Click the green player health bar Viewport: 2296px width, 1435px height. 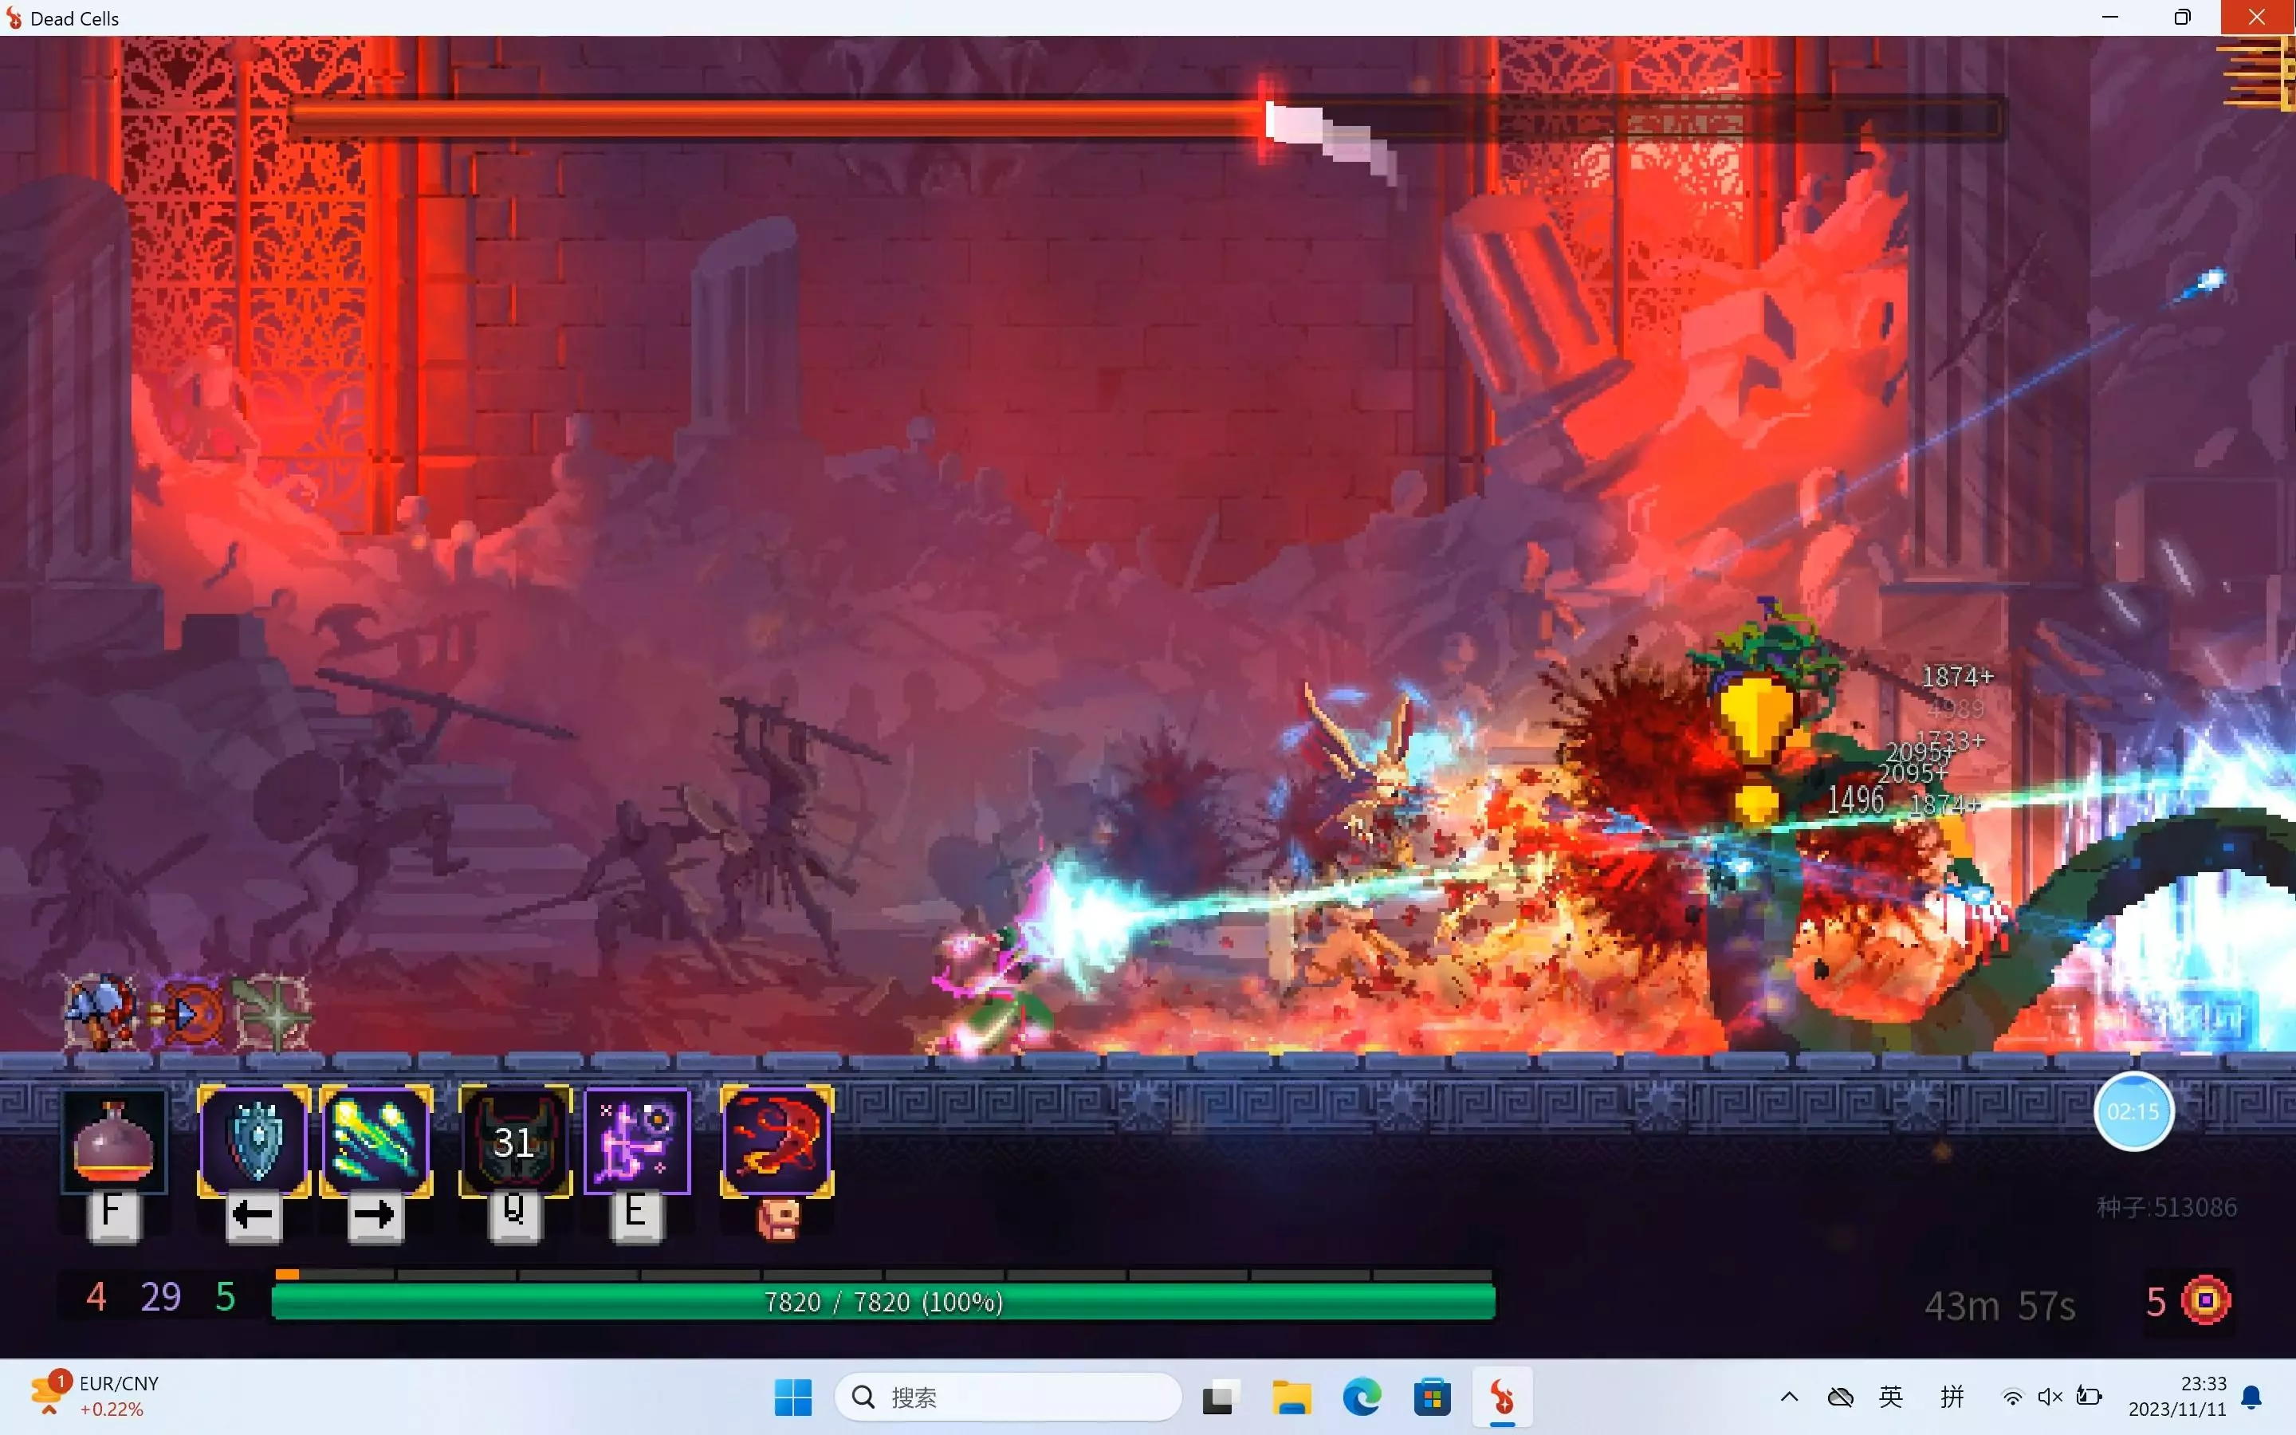[883, 1302]
